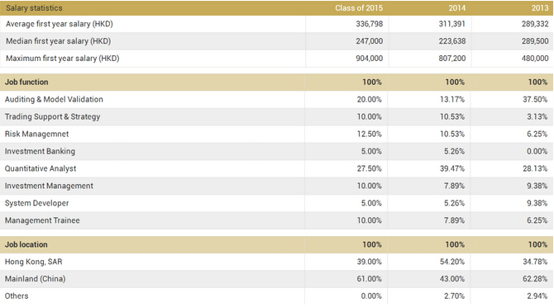Click the Mainland (China) row label
The height and width of the screenshot is (307, 554).
click(35, 279)
